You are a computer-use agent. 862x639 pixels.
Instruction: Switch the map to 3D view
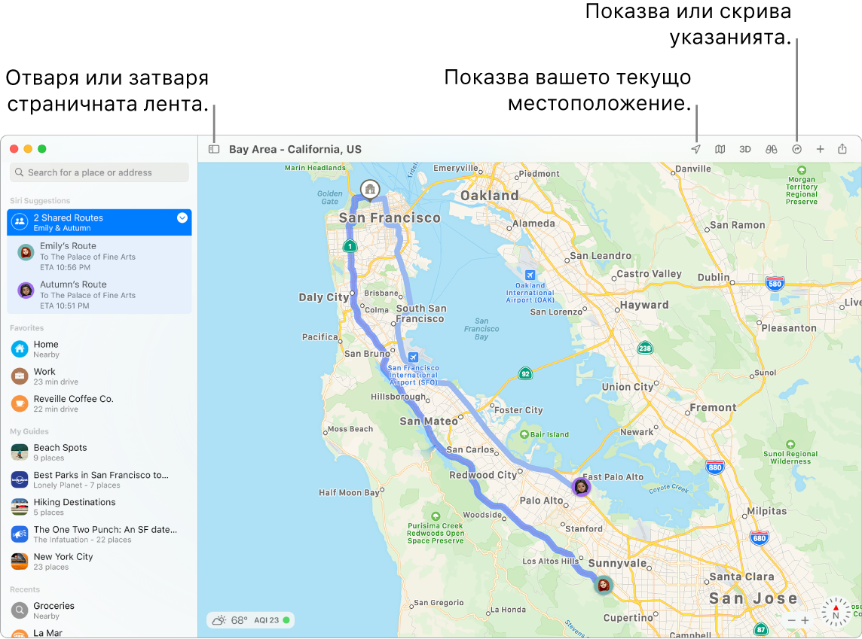[x=744, y=149]
